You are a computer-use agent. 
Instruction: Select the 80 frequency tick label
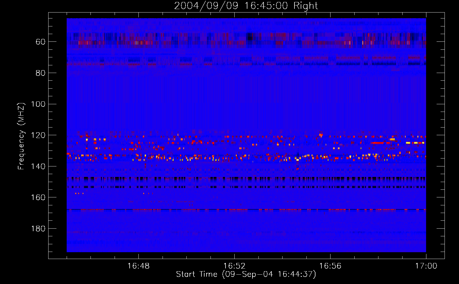41,73
